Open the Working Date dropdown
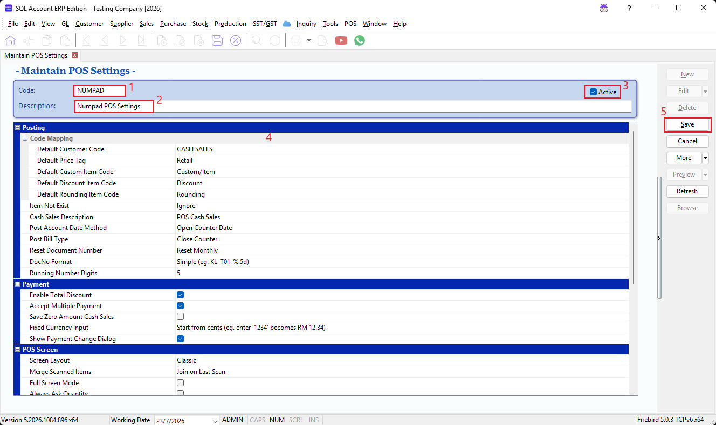The image size is (716, 425). pos(215,421)
